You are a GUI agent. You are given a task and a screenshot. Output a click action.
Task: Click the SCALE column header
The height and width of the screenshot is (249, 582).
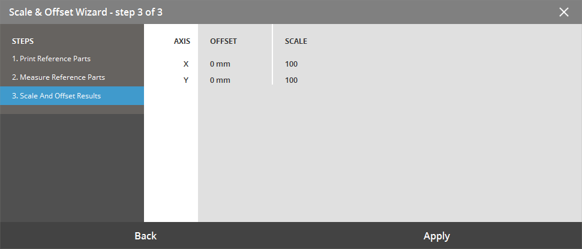pyautogui.click(x=296, y=41)
